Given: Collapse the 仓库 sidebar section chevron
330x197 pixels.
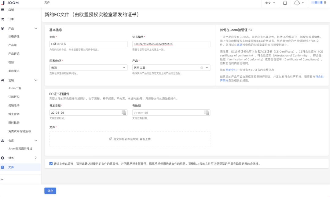Looking at the screenshot, I should tap(36, 140).
